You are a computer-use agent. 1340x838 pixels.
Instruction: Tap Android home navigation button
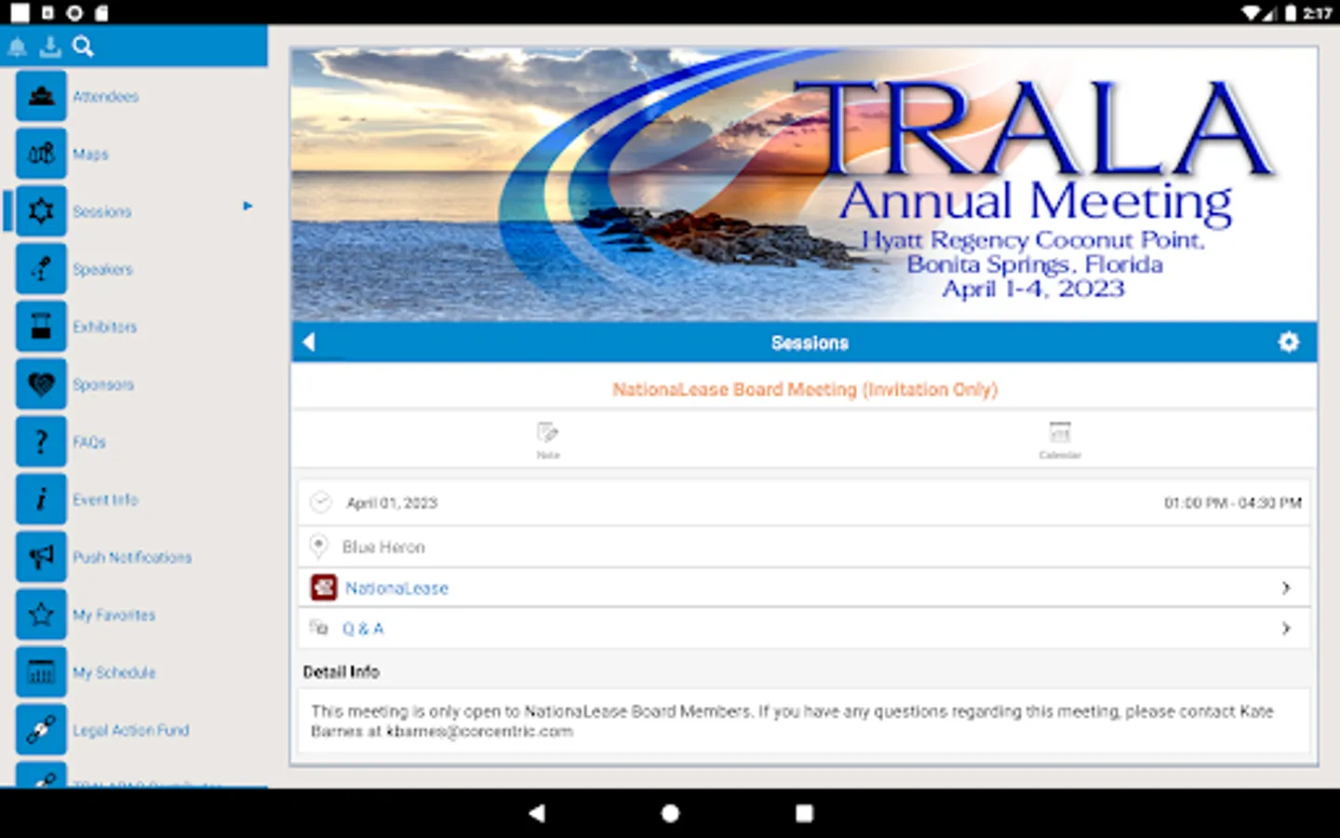coord(670,813)
